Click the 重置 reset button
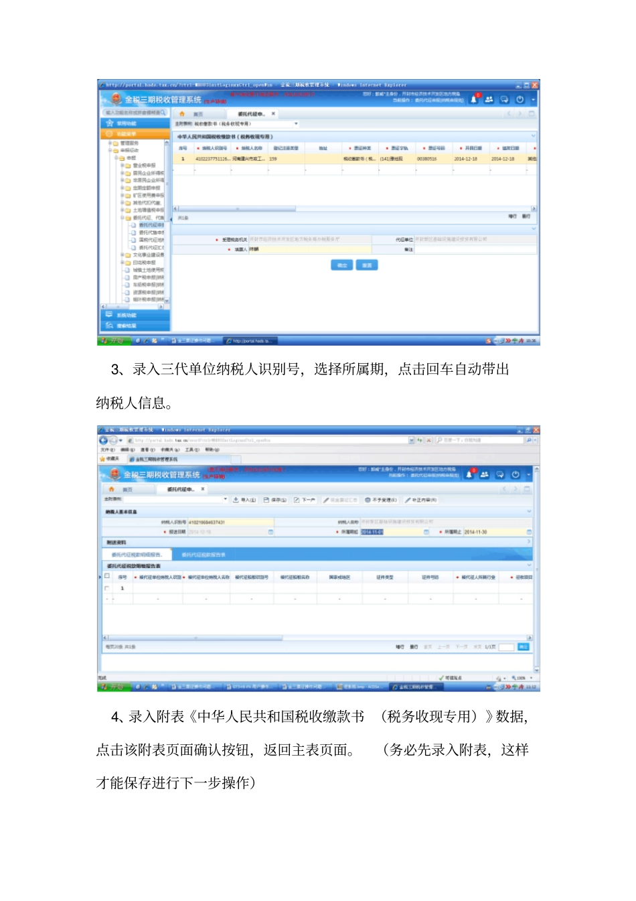The width and height of the screenshot is (636, 901). 367,265
